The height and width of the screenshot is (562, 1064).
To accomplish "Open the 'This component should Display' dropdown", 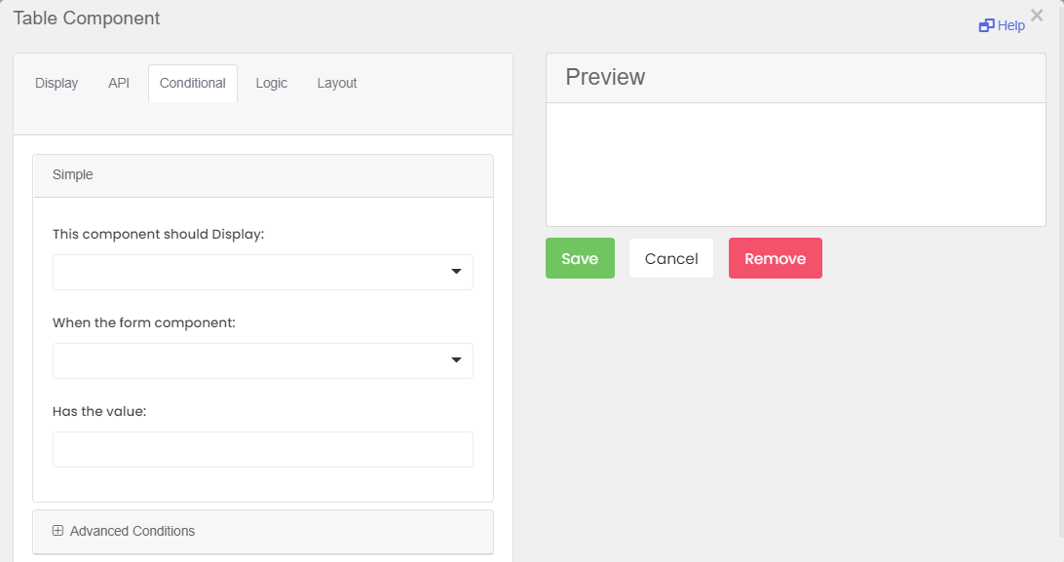I will (263, 272).
